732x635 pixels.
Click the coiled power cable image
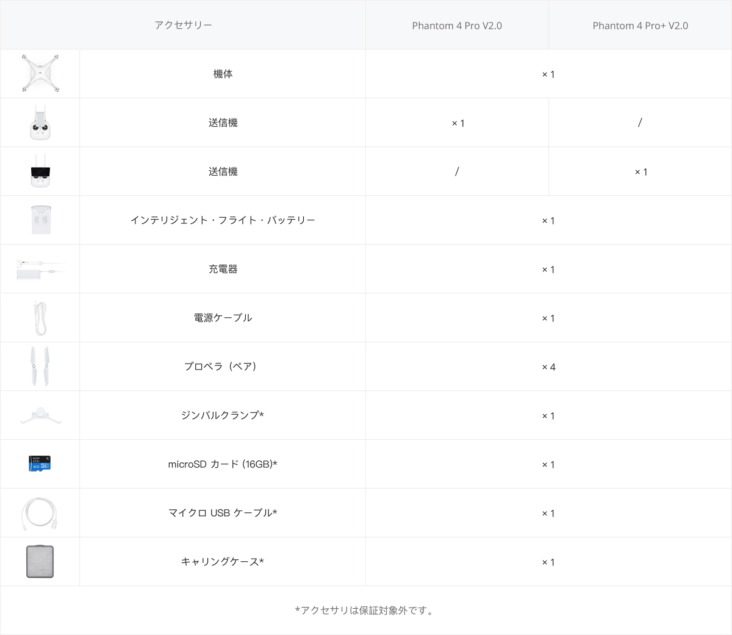(x=40, y=318)
